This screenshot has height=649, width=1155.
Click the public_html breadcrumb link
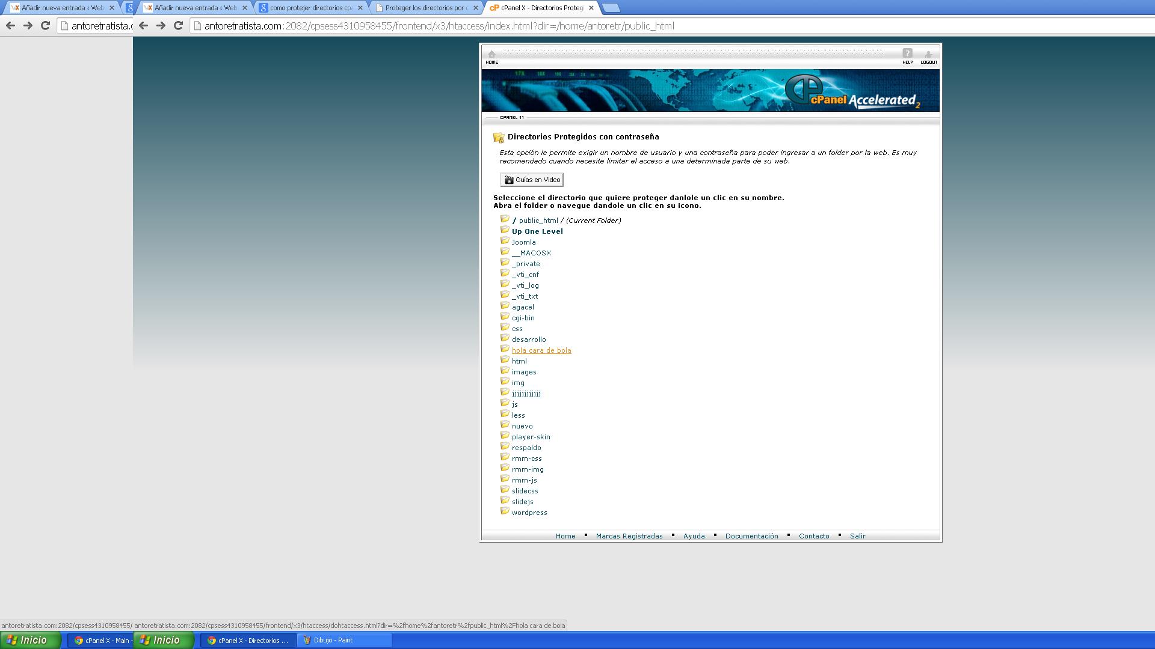(538, 221)
